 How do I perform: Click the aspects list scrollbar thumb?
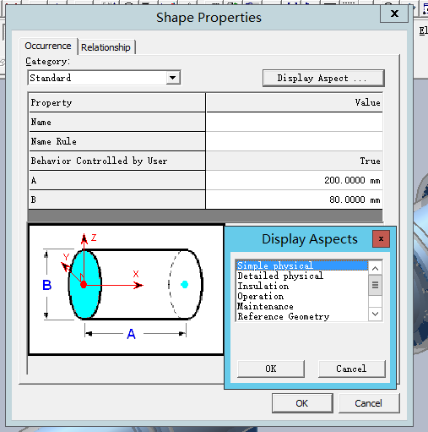point(375,285)
